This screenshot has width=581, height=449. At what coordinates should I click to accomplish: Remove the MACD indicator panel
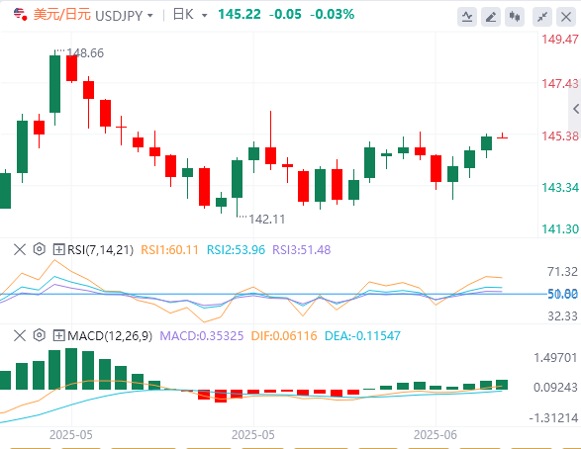[x=20, y=335]
